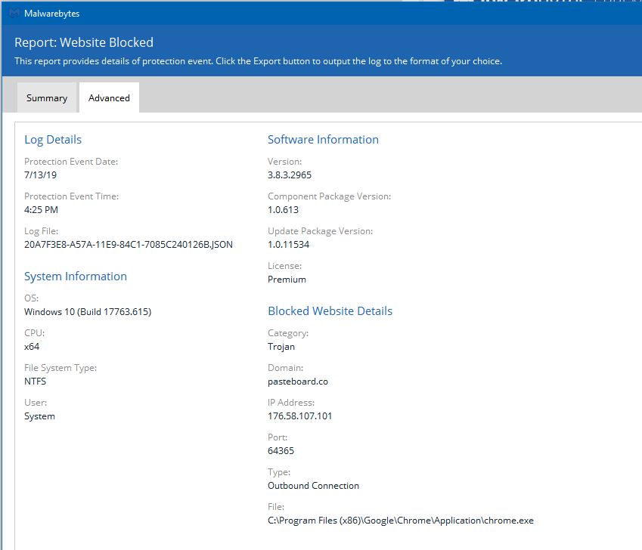Click the IP Address label
The width and height of the screenshot is (642, 550).
tap(291, 403)
